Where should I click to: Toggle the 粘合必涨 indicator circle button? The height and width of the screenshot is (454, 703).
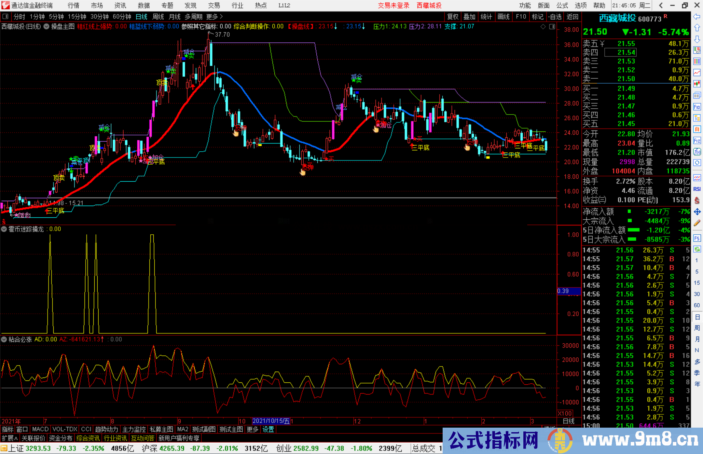(x=4, y=339)
